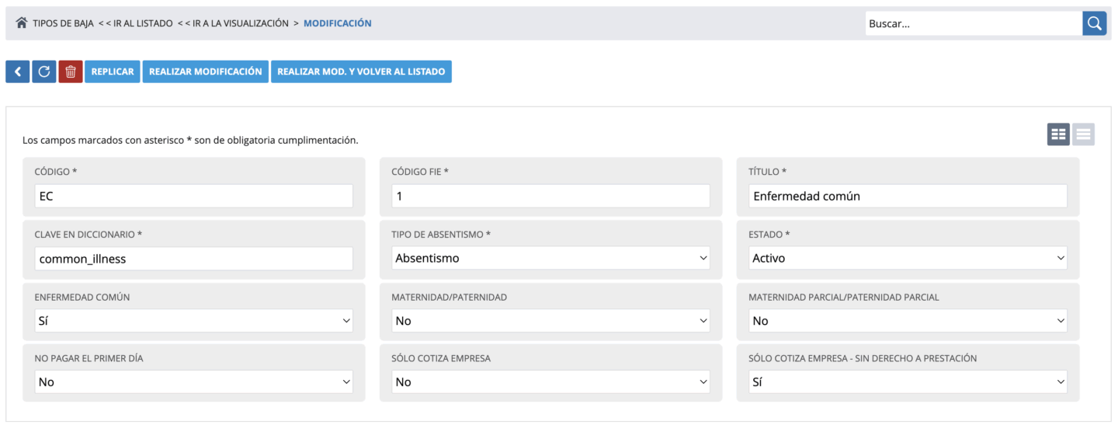Image resolution: width=1118 pixels, height=432 pixels.
Task: Open the Estado dropdown
Action: tap(908, 258)
